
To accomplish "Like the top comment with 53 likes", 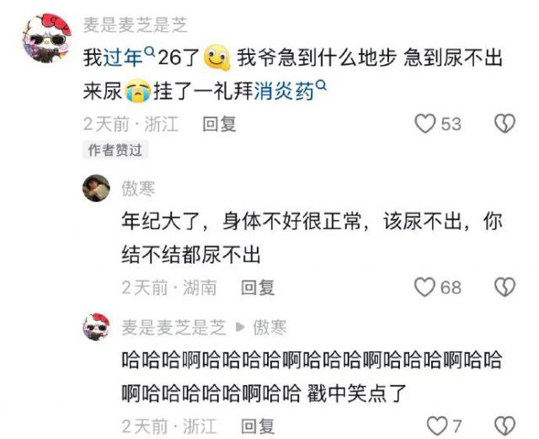I will coord(425,123).
